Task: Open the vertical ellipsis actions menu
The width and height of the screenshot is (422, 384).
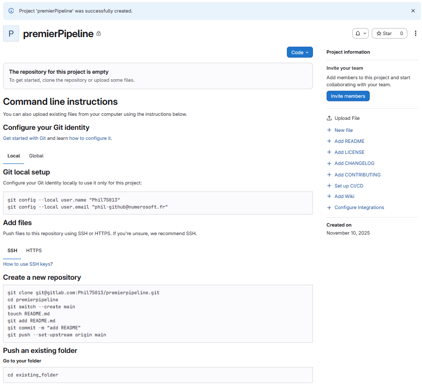Action: tap(415, 34)
